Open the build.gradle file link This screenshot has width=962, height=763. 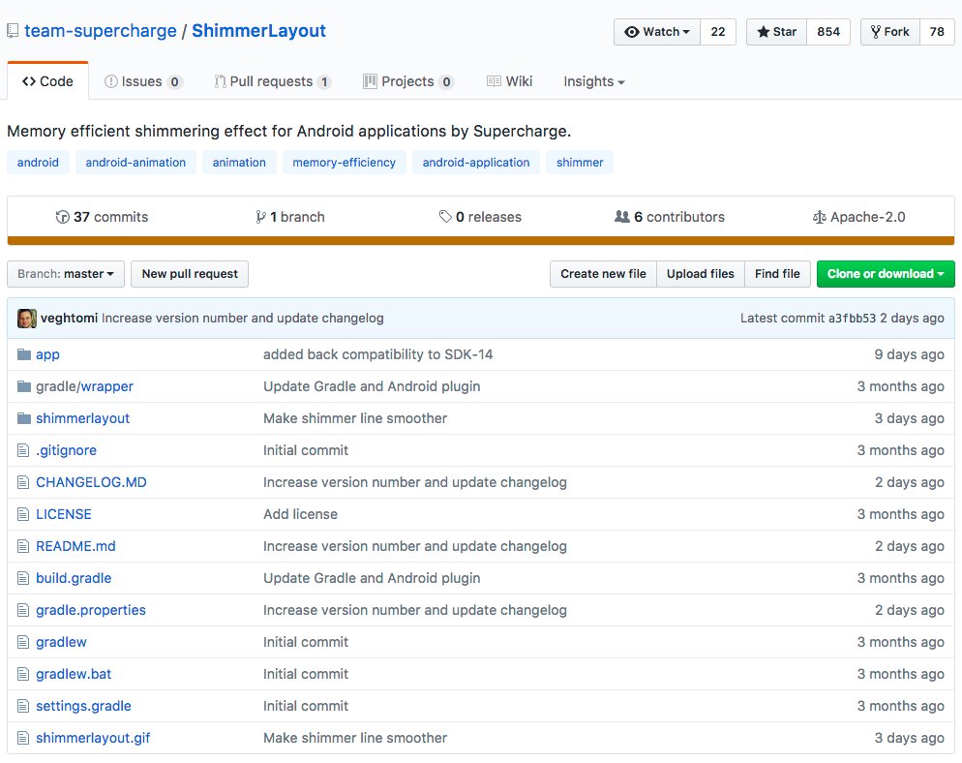pyautogui.click(x=74, y=578)
